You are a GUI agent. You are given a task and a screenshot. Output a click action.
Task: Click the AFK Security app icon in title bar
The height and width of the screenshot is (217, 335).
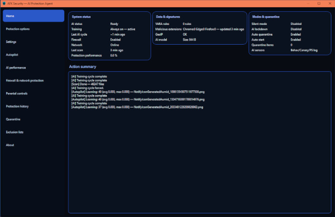point(4,3)
